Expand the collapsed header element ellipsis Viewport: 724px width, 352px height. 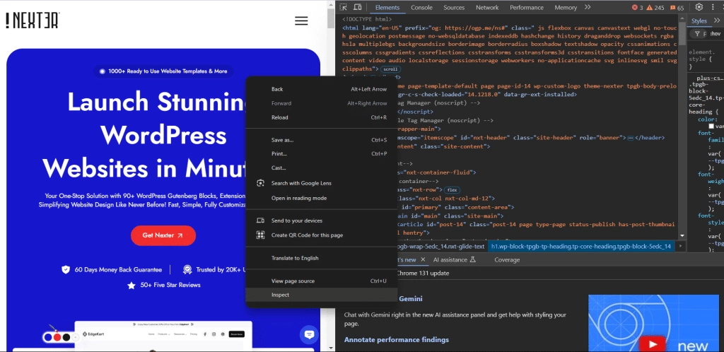point(630,138)
